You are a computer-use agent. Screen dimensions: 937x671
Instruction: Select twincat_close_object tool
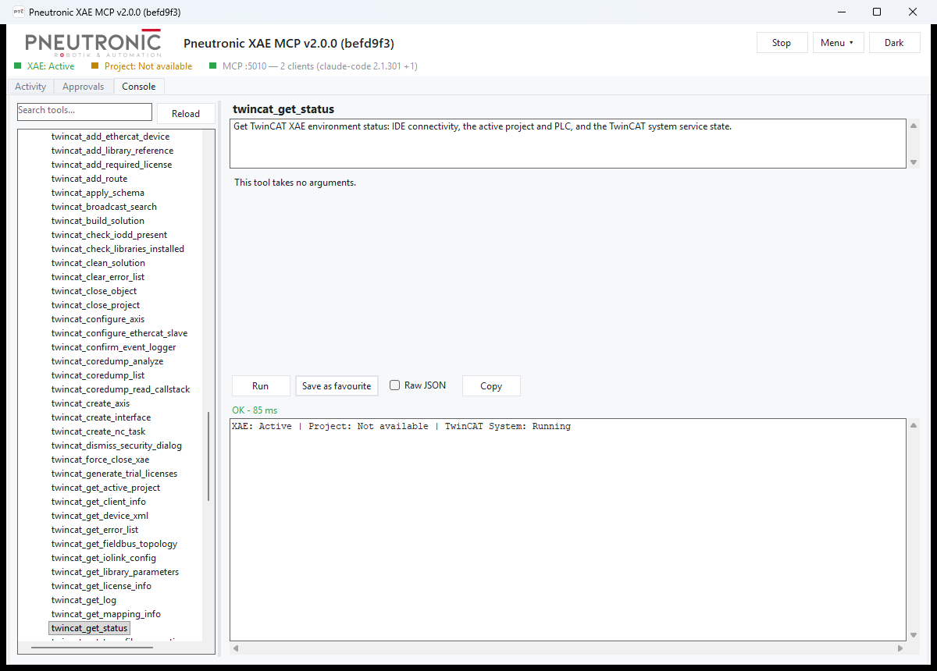pyautogui.click(x=94, y=291)
